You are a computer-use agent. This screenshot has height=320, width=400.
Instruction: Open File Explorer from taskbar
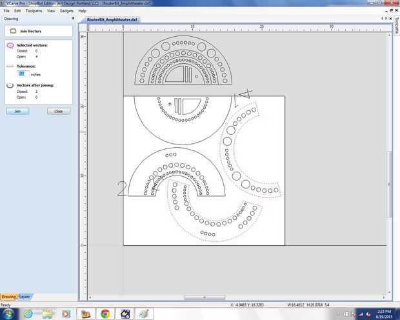[46, 314]
